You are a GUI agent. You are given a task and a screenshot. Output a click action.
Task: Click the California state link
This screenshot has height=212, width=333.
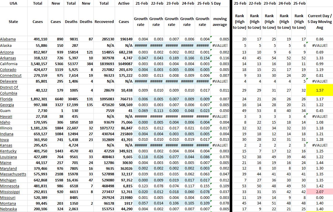[9, 64]
